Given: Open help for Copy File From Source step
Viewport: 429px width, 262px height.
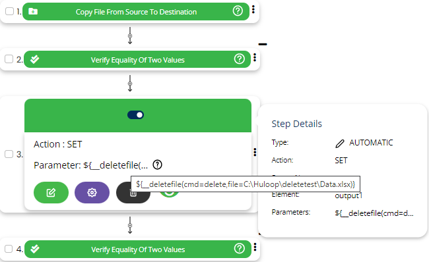Looking at the screenshot, I should (238, 11).
